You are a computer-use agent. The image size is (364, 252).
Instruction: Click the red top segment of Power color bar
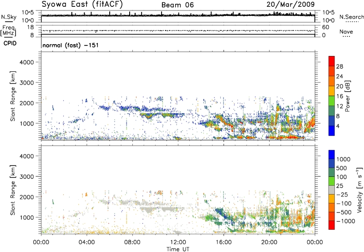click(x=332, y=61)
